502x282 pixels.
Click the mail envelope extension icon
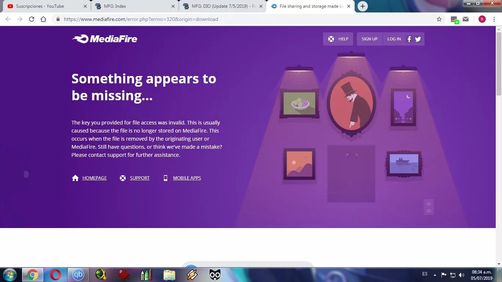coord(466,19)
